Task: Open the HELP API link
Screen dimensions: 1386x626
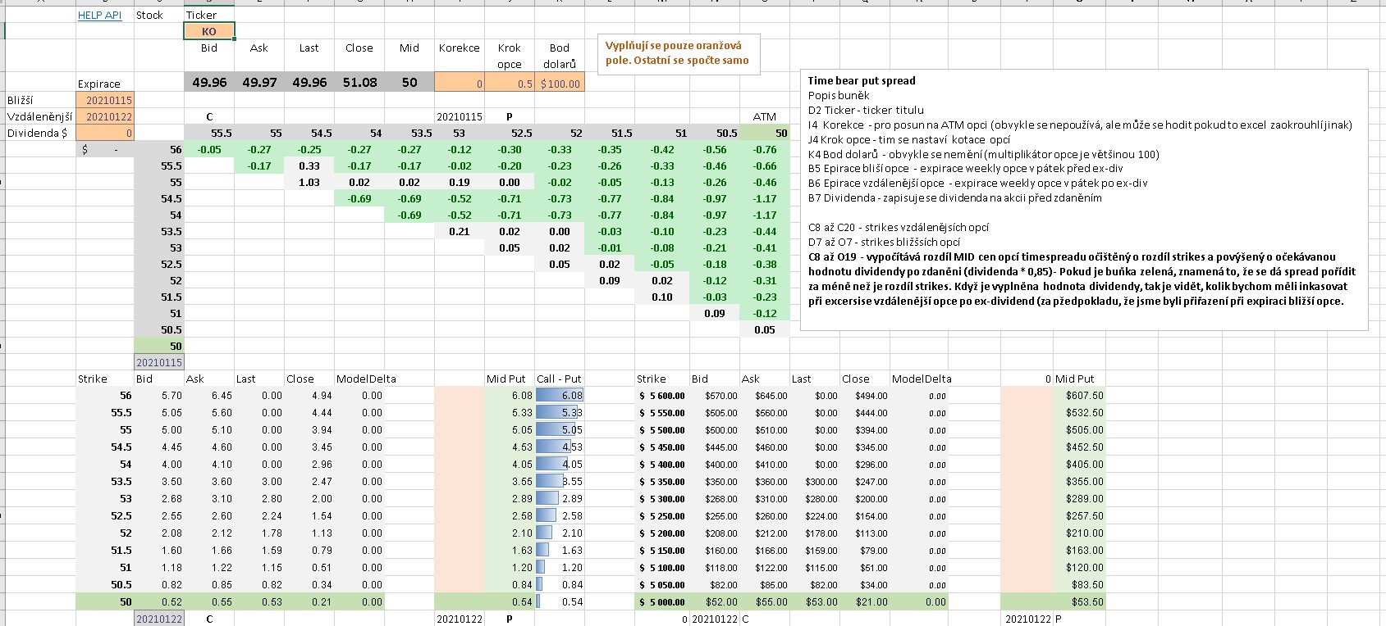Action: [x=99, y=15]
